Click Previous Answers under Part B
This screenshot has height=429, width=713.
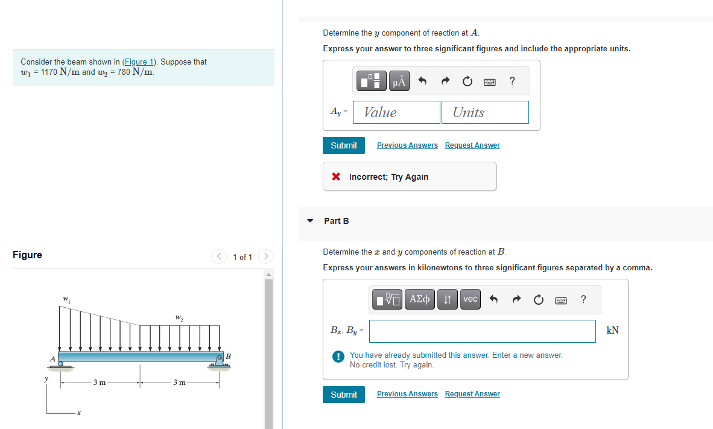point(407,393)
